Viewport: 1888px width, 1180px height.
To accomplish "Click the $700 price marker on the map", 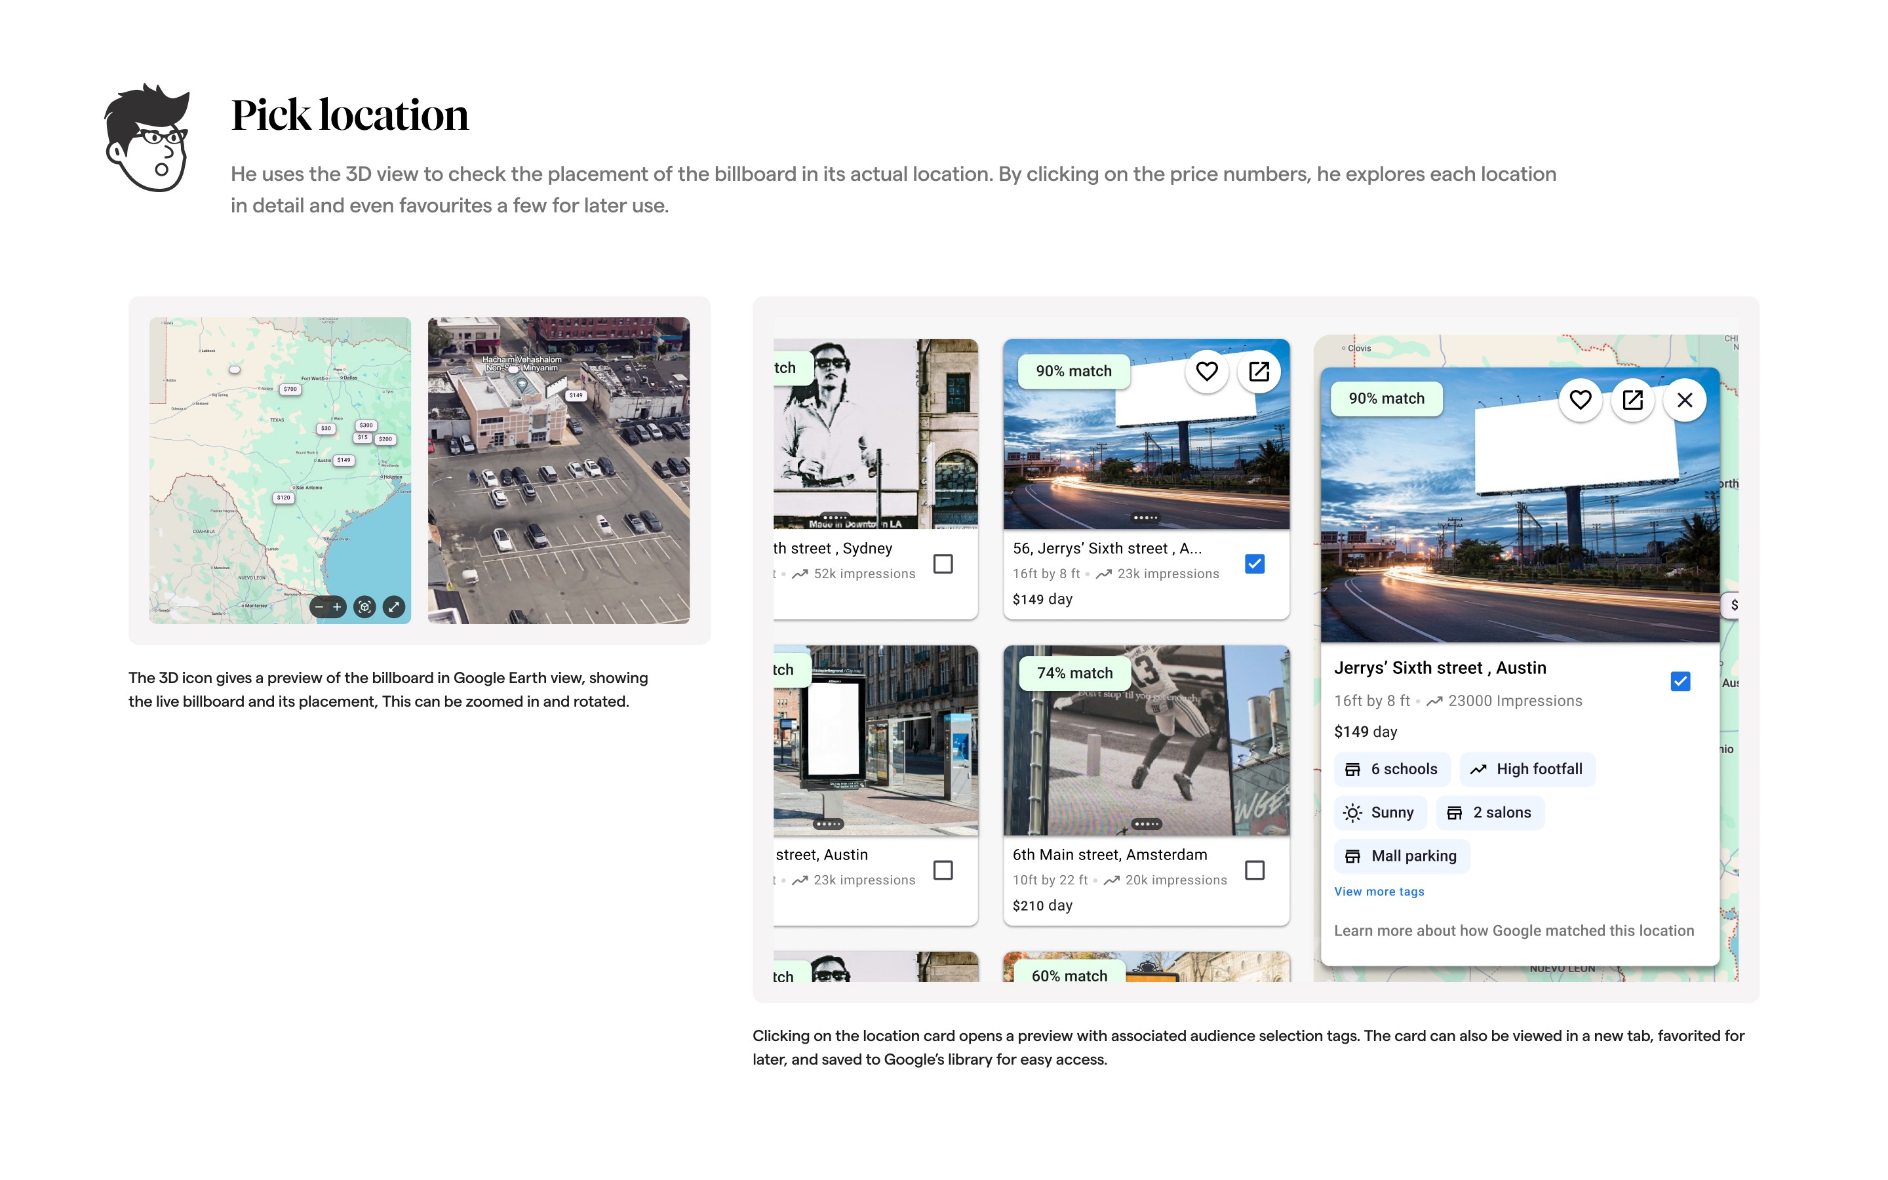I will (290, 389).
